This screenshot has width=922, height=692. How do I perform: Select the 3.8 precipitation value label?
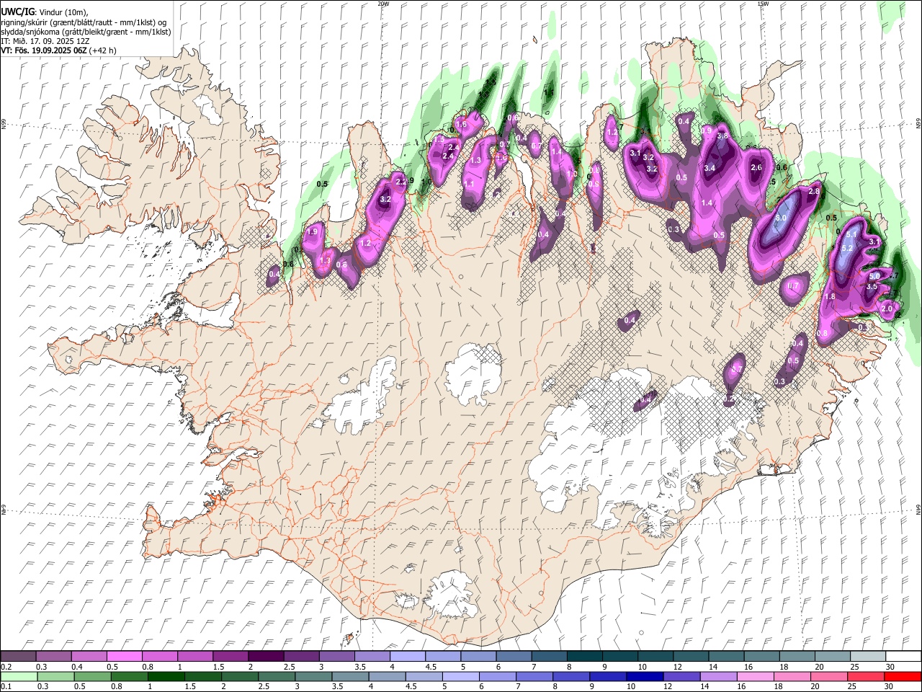click(x=723, y=136)
